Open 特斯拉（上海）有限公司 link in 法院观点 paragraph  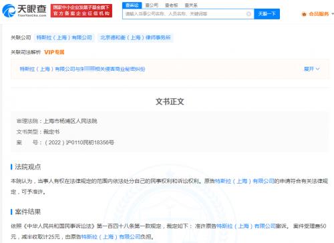coord(244,181)
